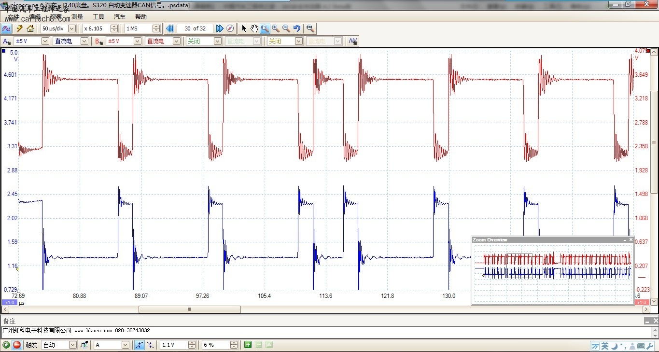
Task: Click the IME wrench settings icon
Action: (649, 346)
